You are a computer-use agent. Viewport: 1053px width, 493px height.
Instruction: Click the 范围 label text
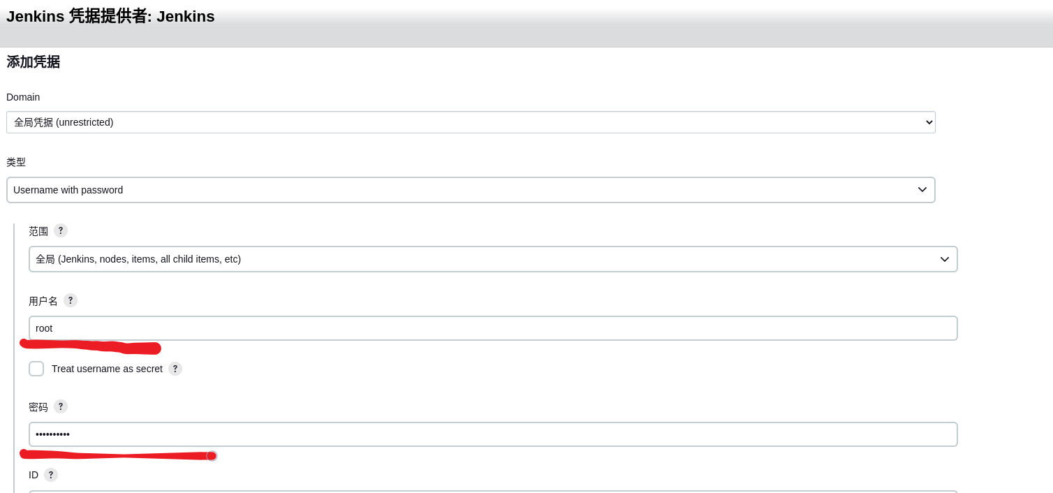38,231
